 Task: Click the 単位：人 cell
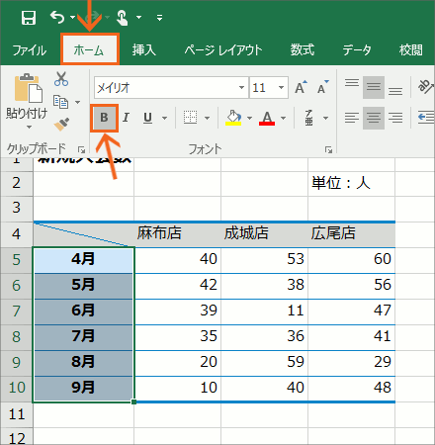[x=351, y=183]
